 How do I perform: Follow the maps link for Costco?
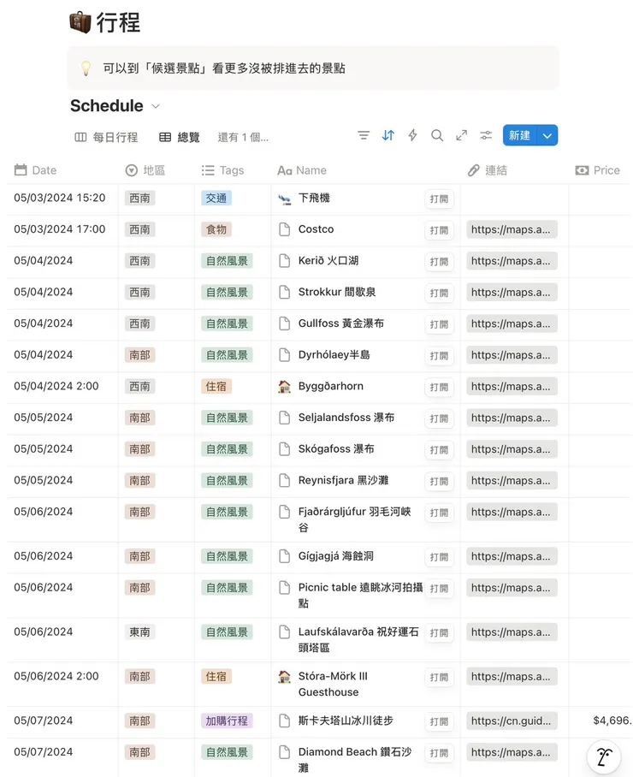tap(512, 229)
